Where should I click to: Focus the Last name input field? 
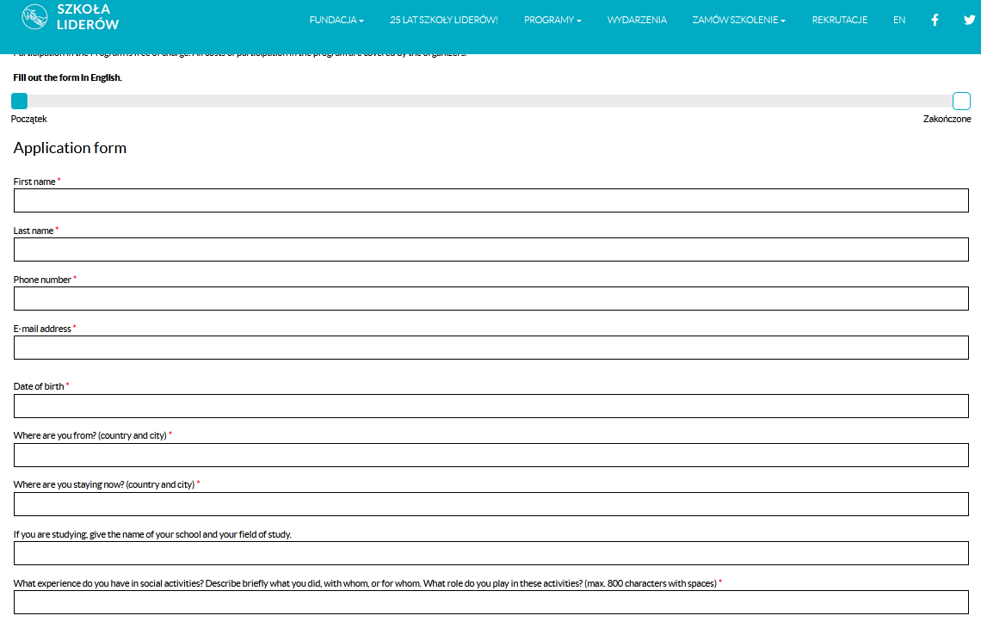491,249
